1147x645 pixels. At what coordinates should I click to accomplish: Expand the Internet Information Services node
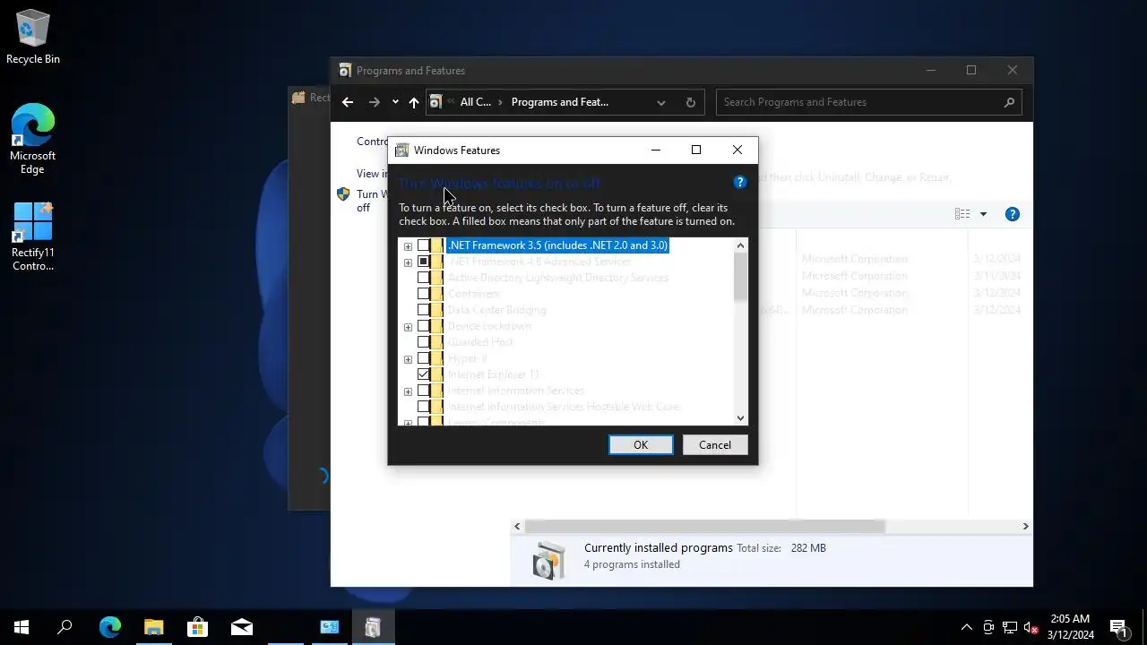click(x=408, y=391)
